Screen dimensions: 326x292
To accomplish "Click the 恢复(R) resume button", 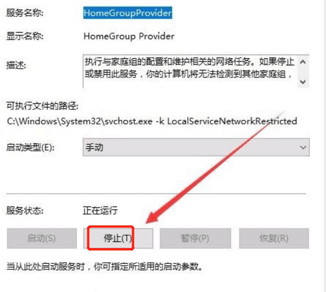I will pyautogui.click(x=274, y=238).
